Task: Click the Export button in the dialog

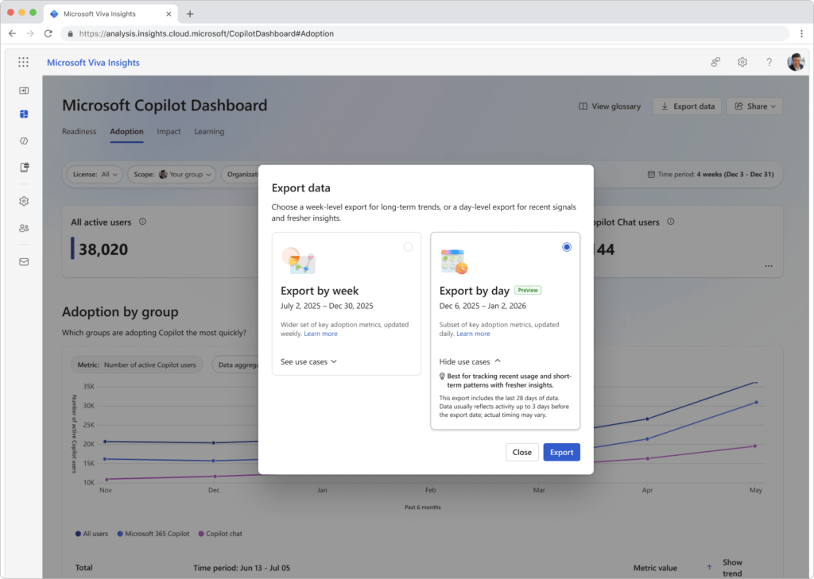Action: click(561, 451)
